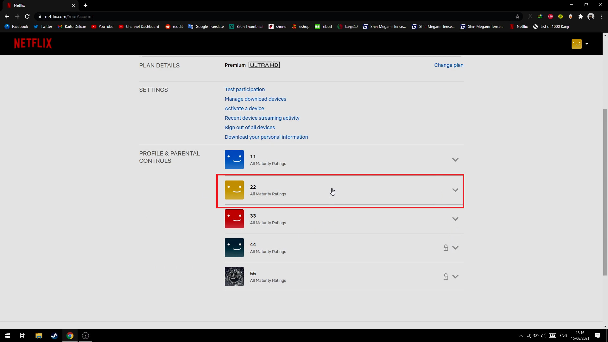Open the volume control in system tray
Screen dimensions: 608x342
tap(543, 336)
